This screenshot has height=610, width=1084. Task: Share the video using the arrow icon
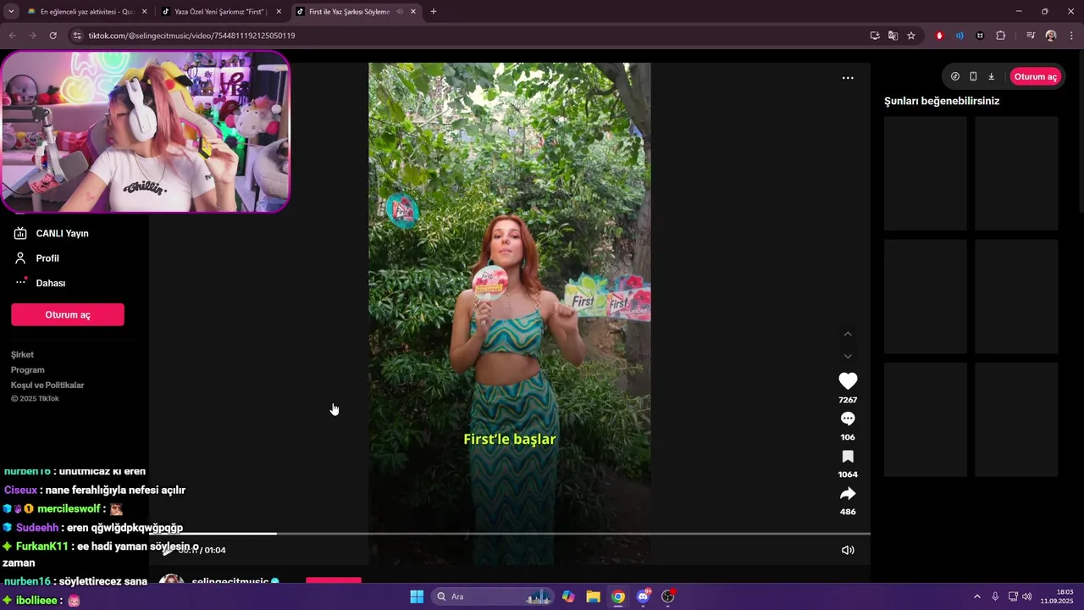pos(848,494)
